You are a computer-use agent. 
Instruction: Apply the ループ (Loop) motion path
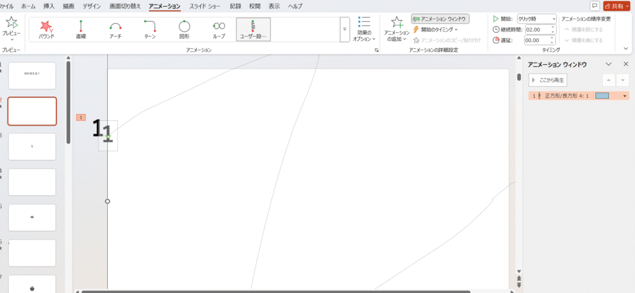coord(219,29)
